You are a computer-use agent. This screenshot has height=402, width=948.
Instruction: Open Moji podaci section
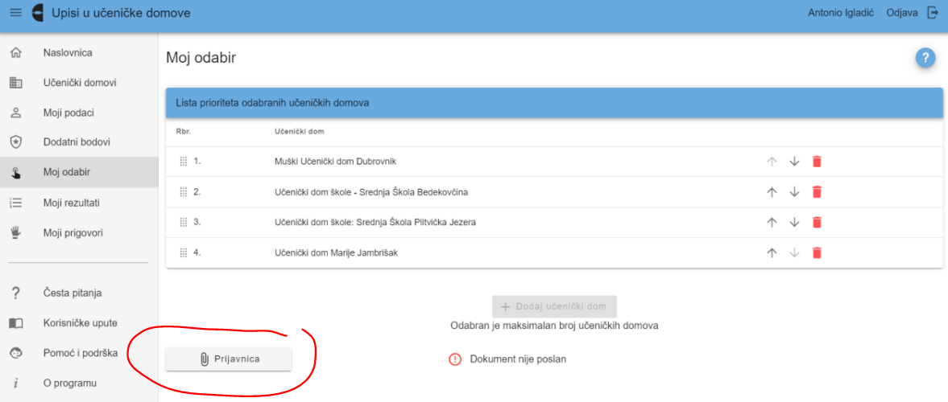point(79,113)
